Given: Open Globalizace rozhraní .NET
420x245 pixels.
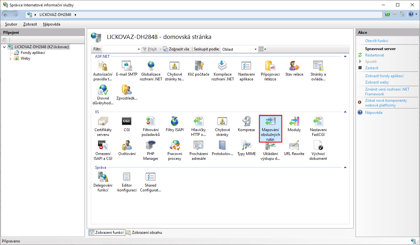Looking at the screenshot, I should 151,71.
